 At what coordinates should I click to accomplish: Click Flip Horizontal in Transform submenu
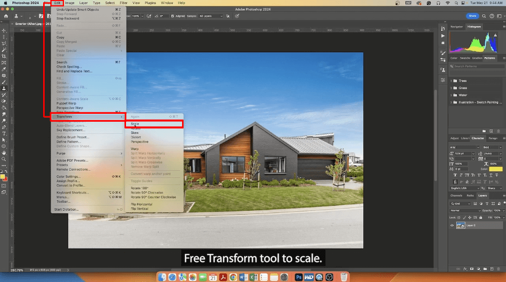[141, 204]
